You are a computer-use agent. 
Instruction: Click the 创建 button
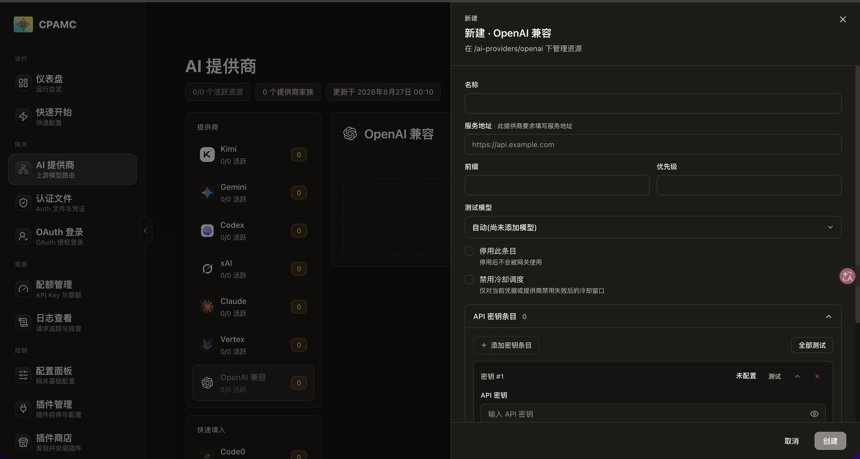pos(830,441)
